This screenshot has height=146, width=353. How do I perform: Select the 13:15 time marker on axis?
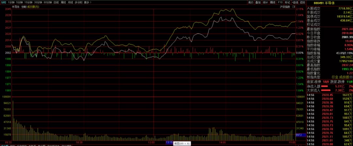coord(169,143)
